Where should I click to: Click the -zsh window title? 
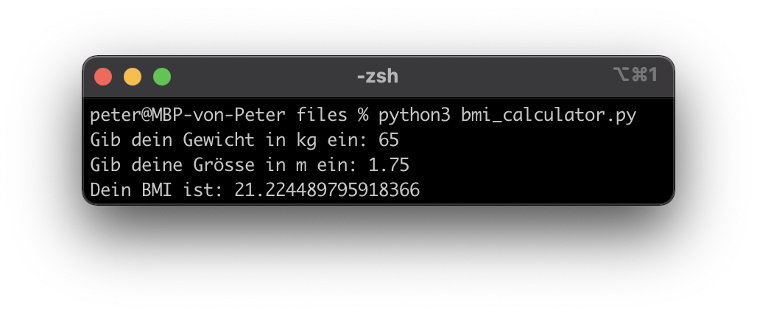378,76
